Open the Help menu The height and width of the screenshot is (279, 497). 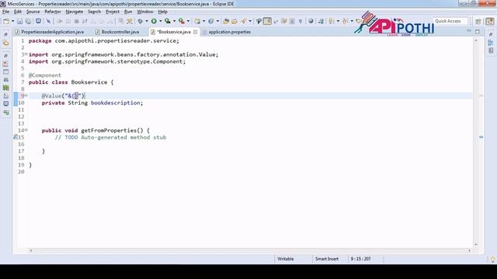coord(162,12)
